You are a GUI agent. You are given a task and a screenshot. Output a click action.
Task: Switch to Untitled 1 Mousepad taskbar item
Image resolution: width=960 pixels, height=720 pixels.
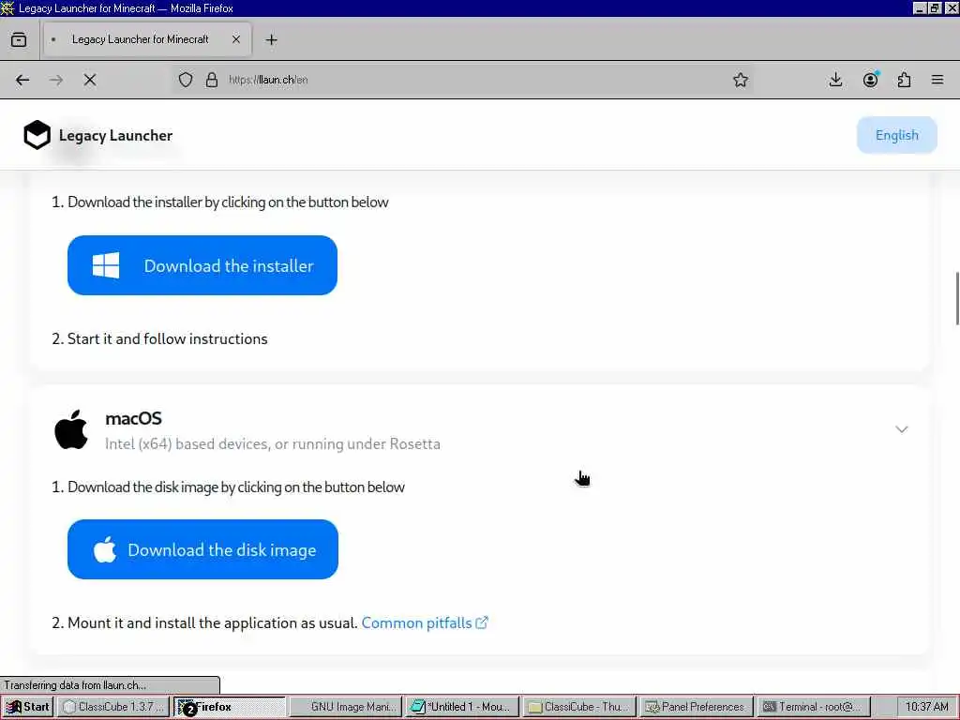(461, 707)
